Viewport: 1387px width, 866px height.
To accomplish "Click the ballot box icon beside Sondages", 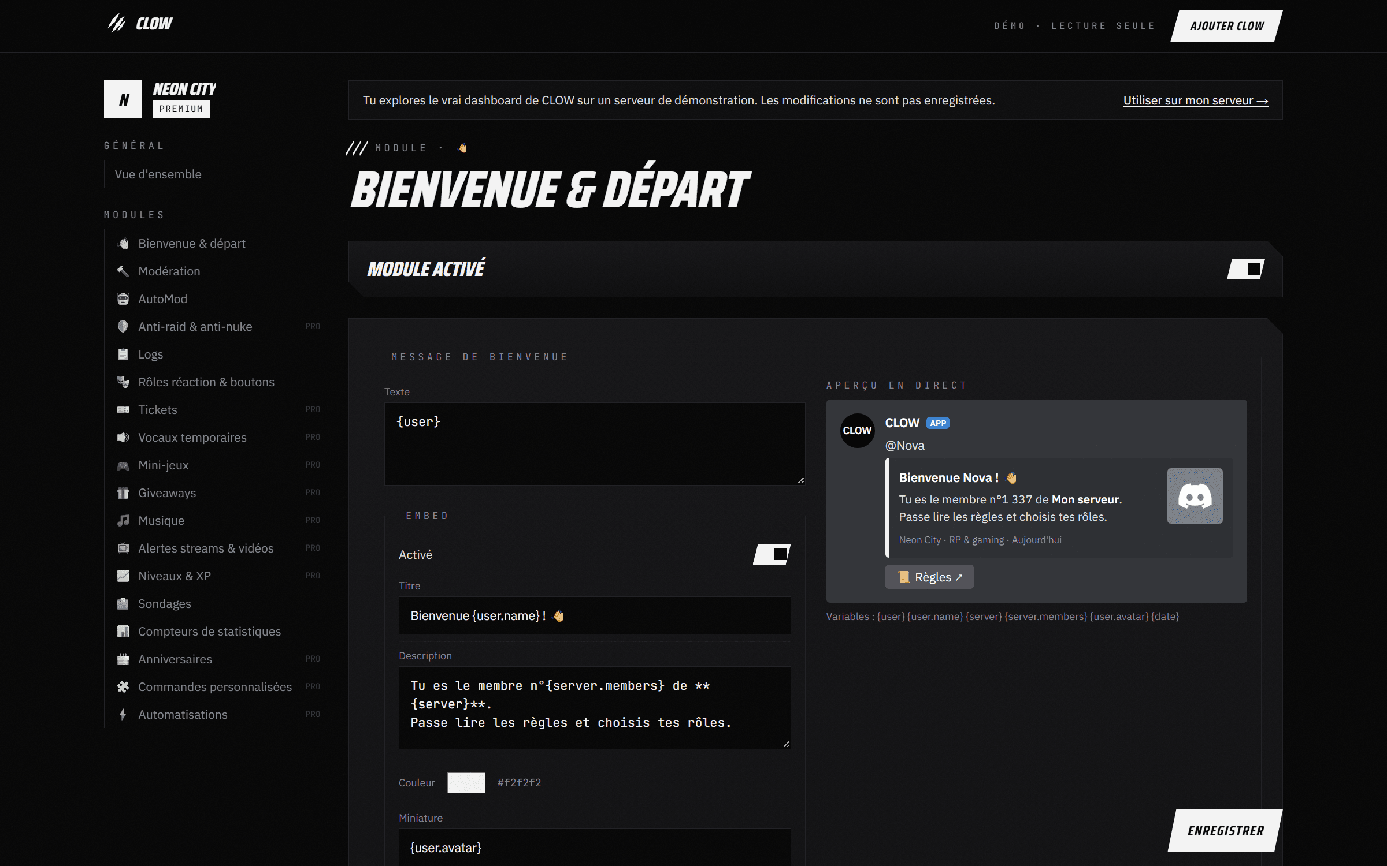I will tap(123, 604).
